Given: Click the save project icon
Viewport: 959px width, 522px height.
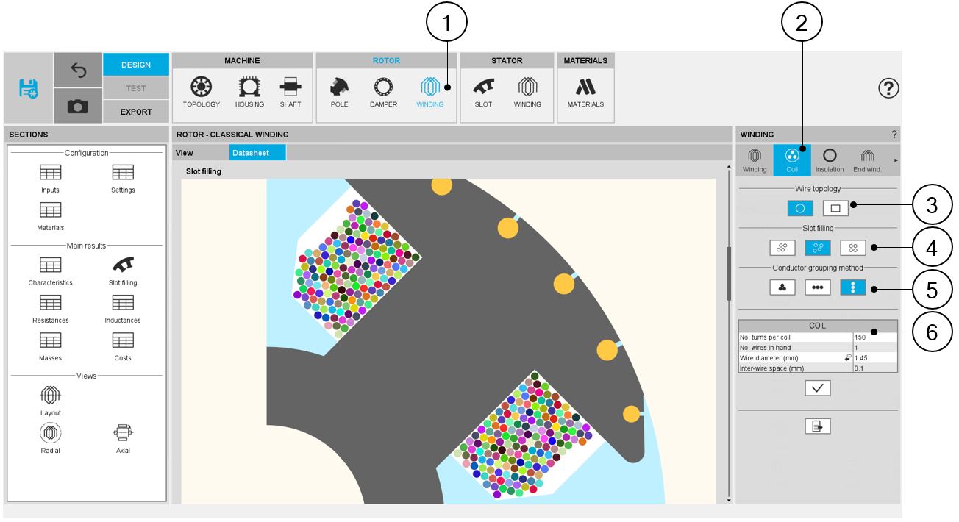Looking at the screenshot, I should coord(28,88).
